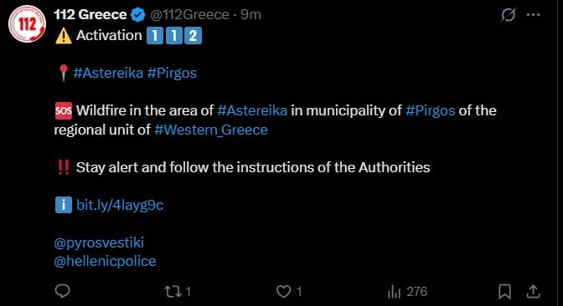Open the 112 Greece profile avatar

click(x=27, y=23)
